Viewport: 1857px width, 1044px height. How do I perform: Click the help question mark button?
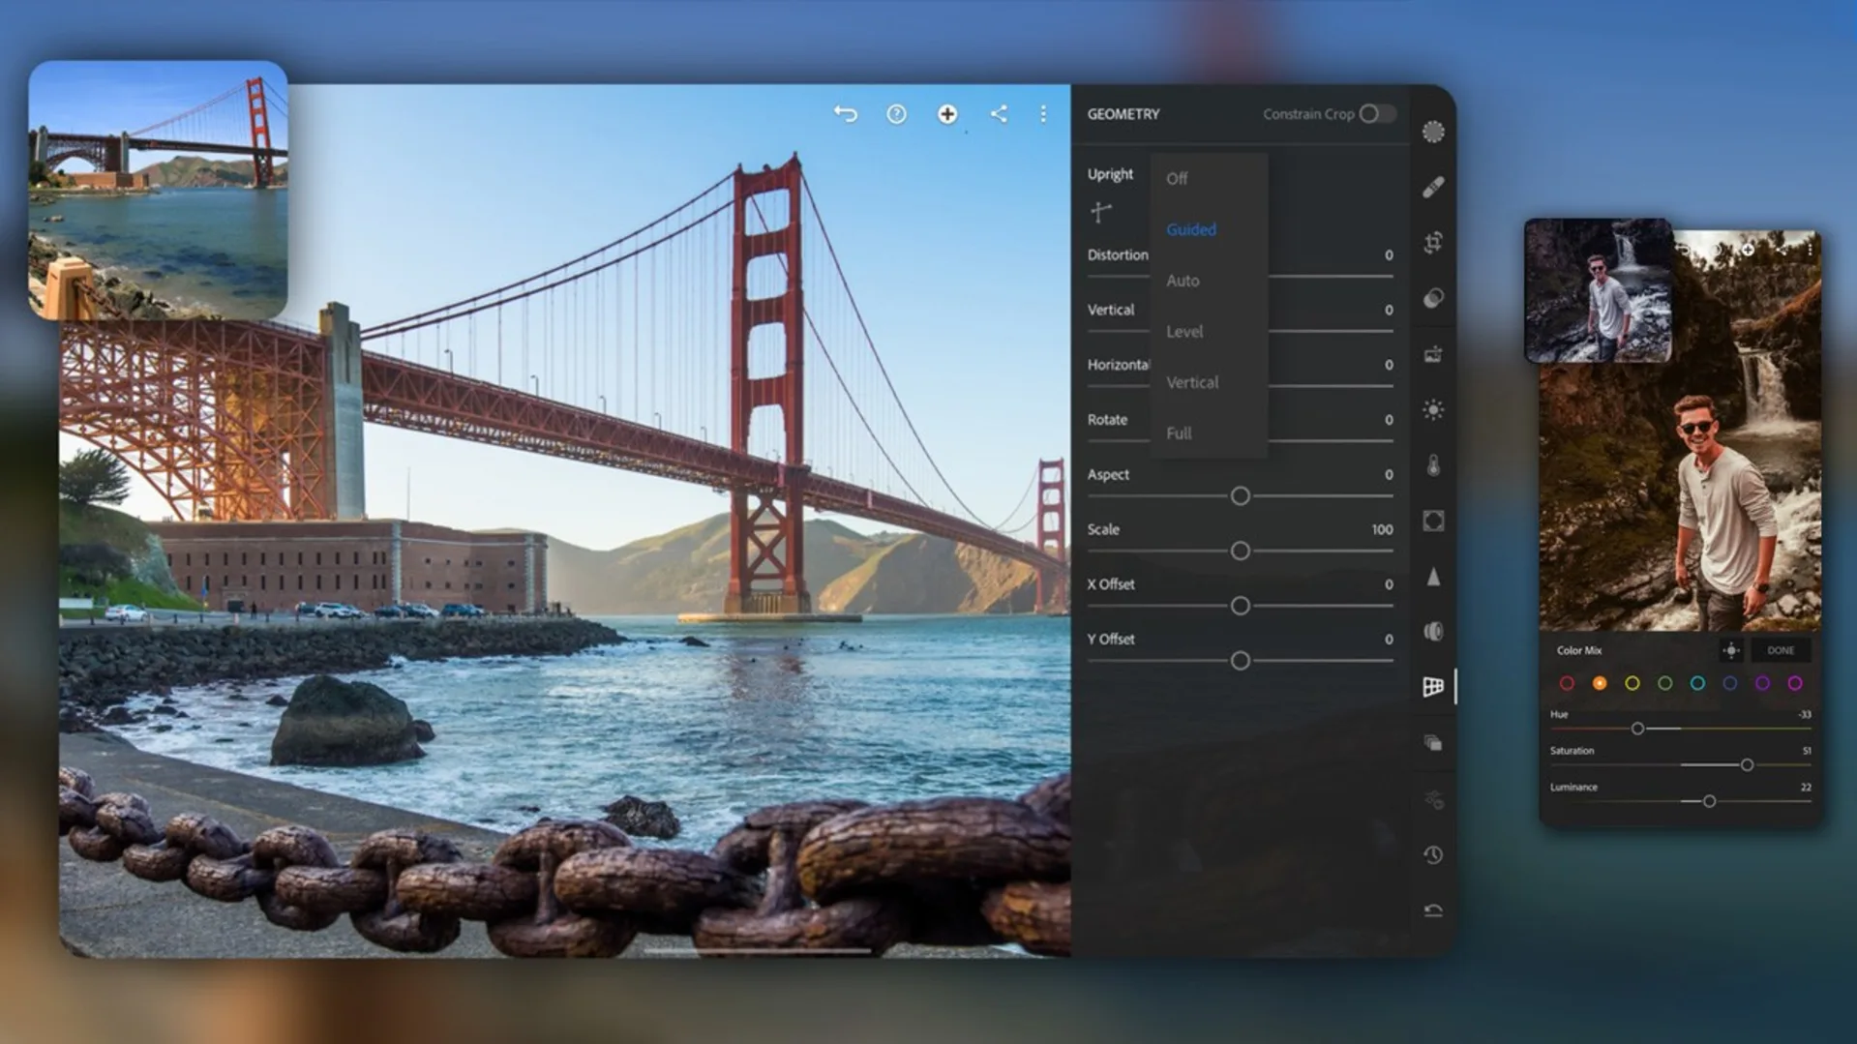point(896,114)
